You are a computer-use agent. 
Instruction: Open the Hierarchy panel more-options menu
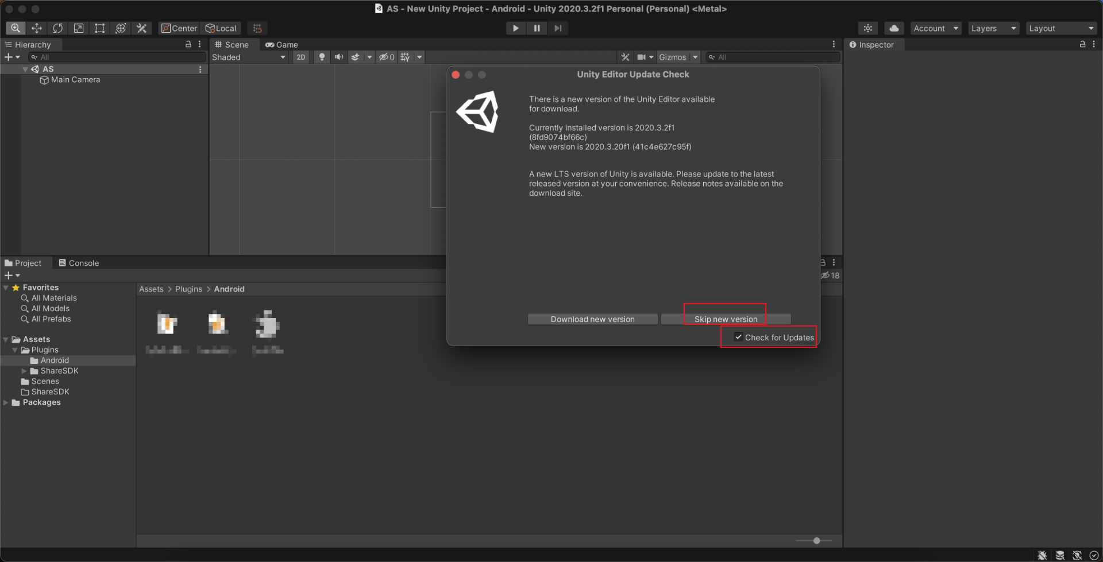[x=200, y=44]
